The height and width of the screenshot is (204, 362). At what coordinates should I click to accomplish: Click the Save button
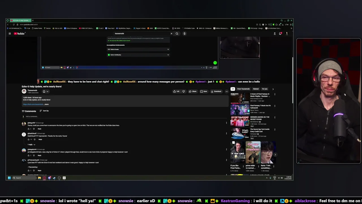pos(204,91)
